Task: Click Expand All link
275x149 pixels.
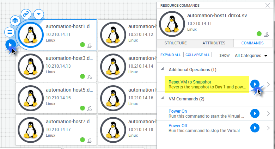Action: 171,55
